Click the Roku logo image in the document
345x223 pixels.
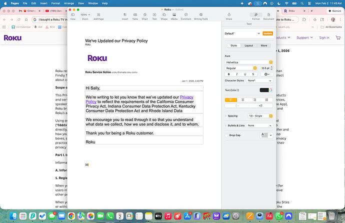[x=97, y=58]
